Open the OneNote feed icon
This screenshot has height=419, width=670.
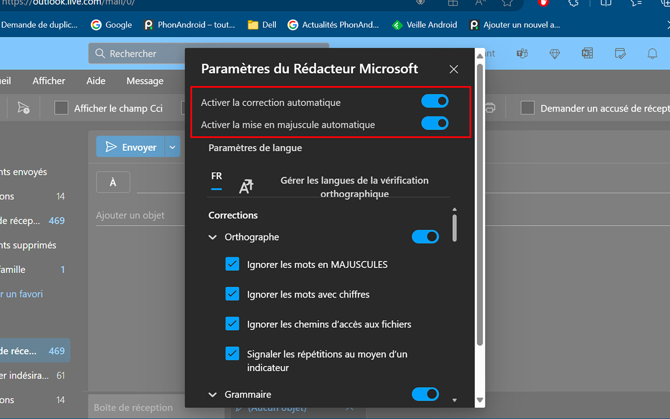[587, 54]
